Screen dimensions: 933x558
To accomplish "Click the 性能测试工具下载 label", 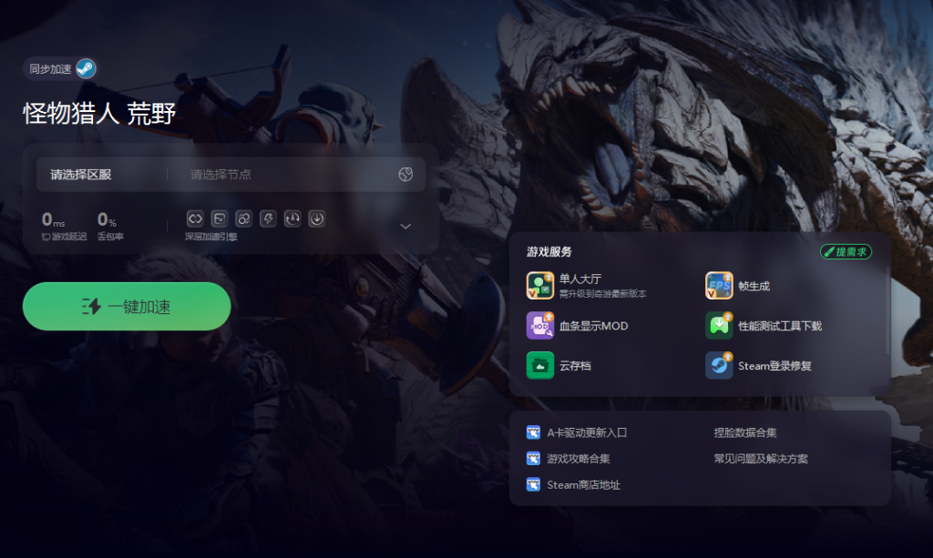I will (x=780, y=326).
